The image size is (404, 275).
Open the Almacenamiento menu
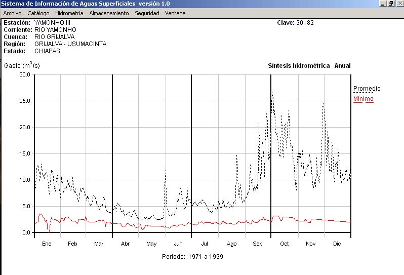pos(109,13)
